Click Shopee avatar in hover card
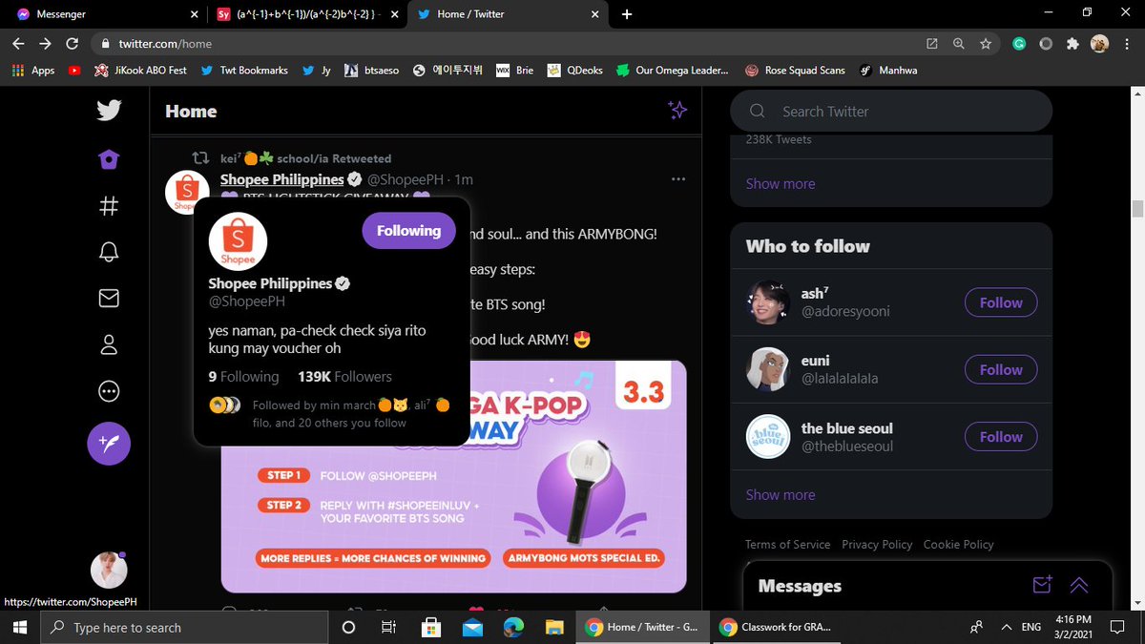Viewport: 1145px width, 644px height. pos(238,241)
